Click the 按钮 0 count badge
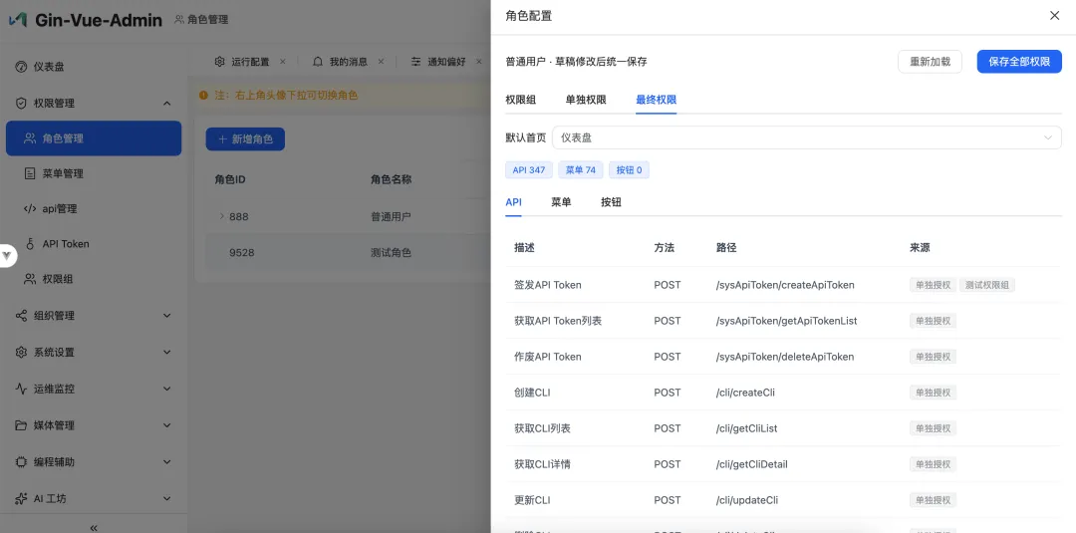Screen dimensions: 1076x533 tap(629, 170)
